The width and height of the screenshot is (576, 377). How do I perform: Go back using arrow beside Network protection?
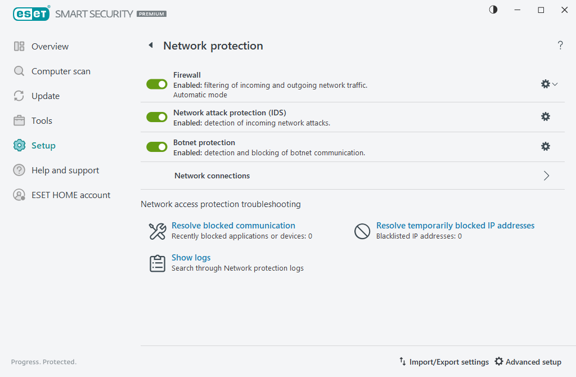coord(150,46)
